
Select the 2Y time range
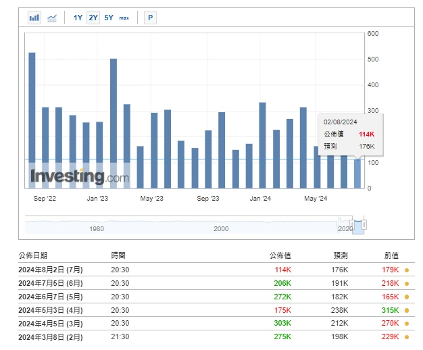coord(93,18)
